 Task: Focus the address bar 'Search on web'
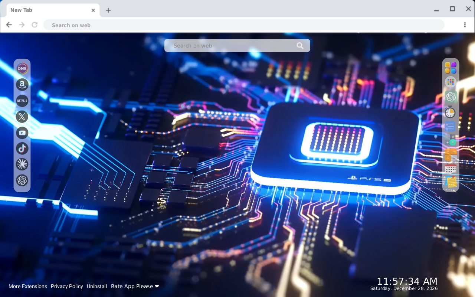click(x=244, y=25)
